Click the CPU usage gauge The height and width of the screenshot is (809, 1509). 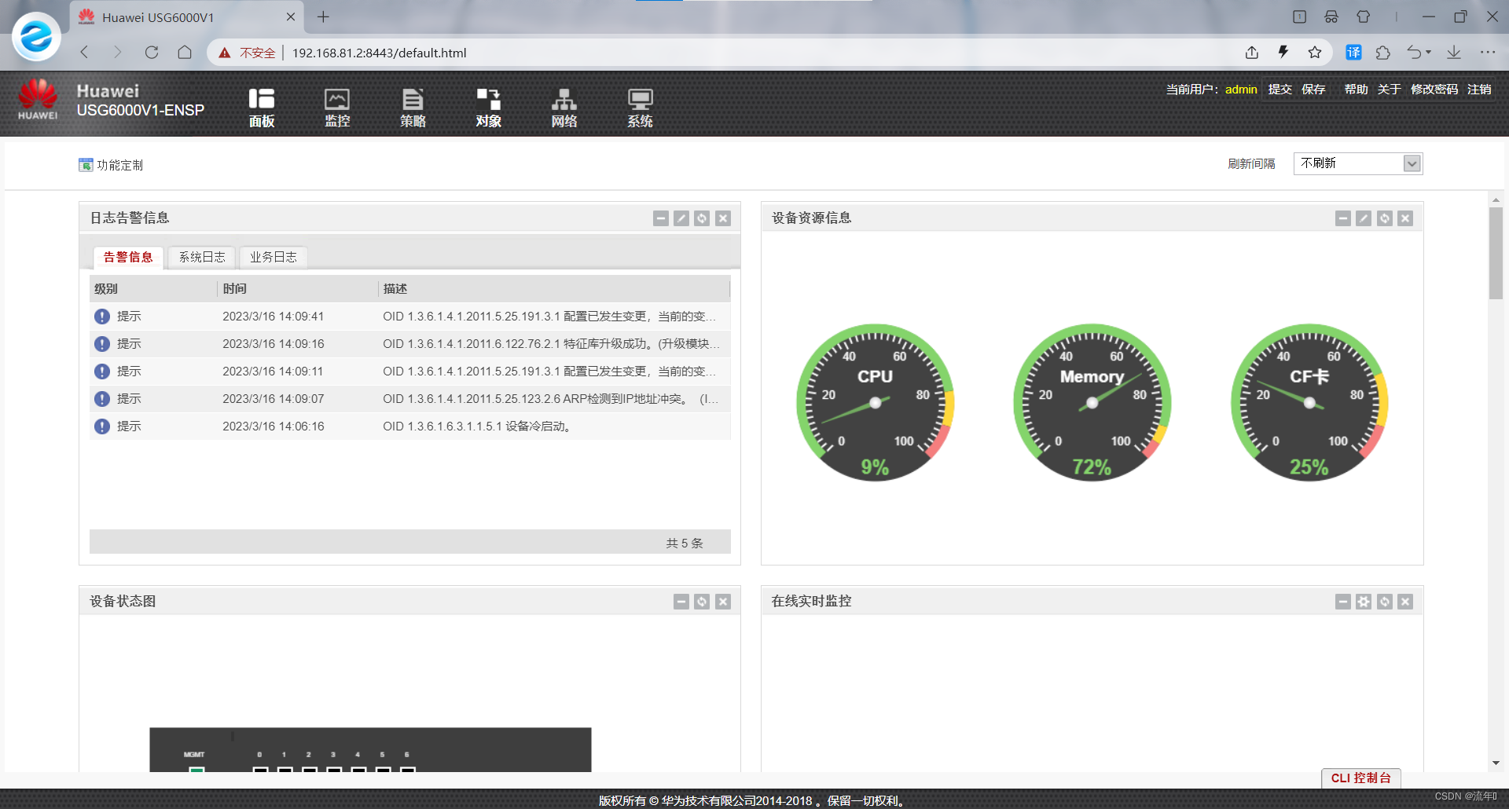coord(875,402)
